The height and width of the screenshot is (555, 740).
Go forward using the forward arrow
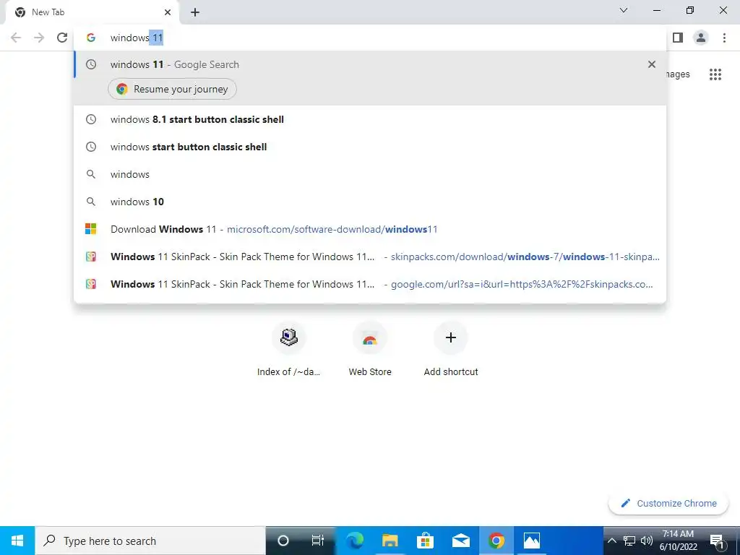coord(39,38)
